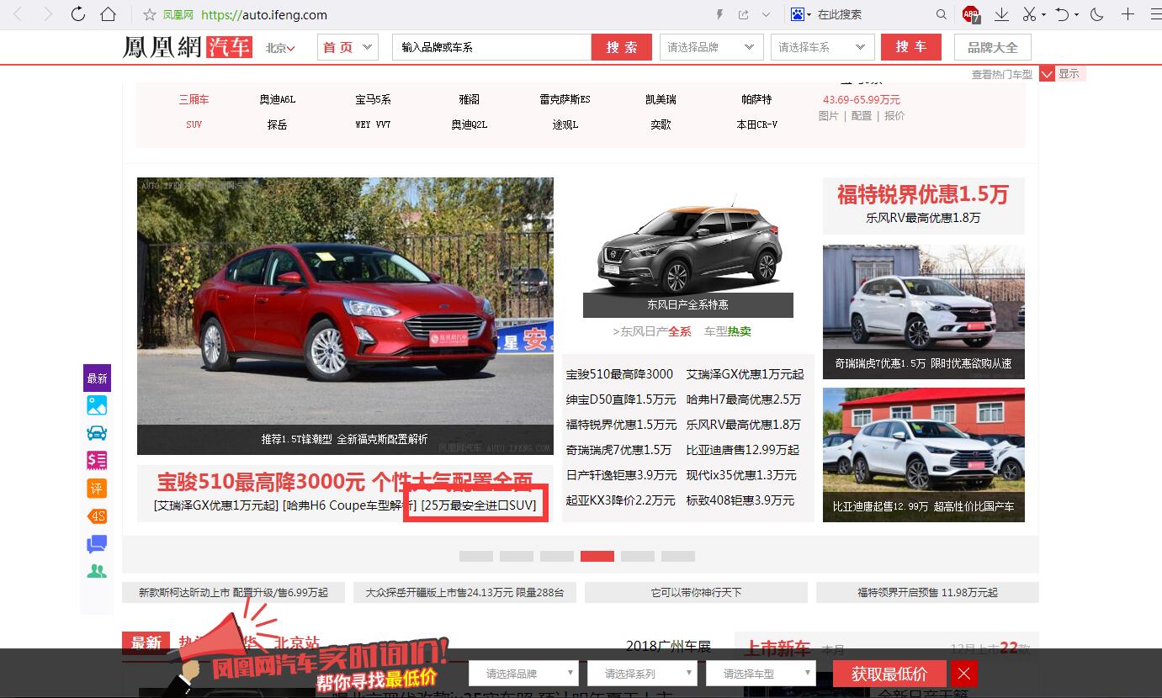Open the 奥迪A6L model link

[278, 99]
